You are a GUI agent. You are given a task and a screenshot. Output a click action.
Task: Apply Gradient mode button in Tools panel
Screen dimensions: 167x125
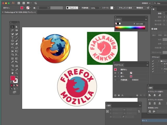pos(14,85)
